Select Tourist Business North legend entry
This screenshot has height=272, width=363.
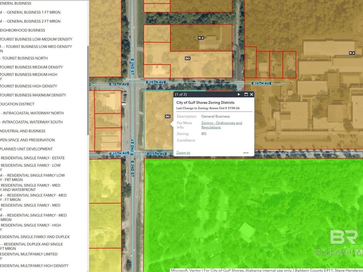point(25,58)
